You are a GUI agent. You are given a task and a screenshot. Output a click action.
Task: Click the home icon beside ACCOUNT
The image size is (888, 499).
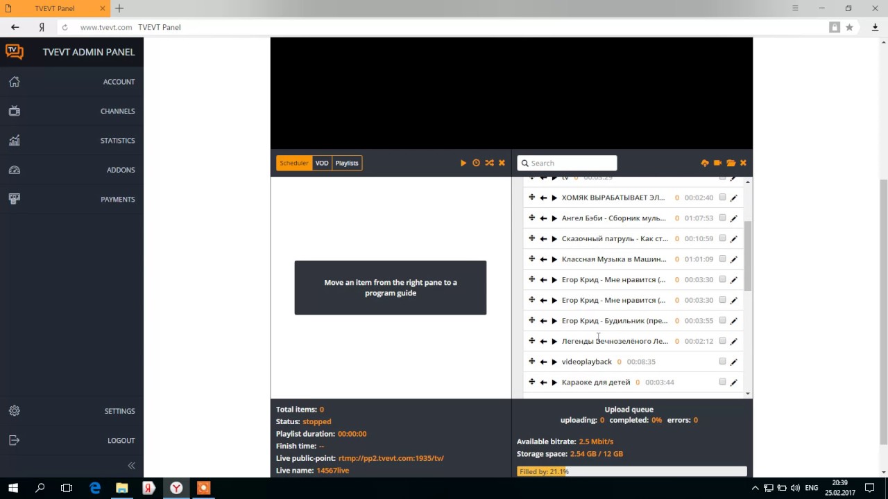15,82
